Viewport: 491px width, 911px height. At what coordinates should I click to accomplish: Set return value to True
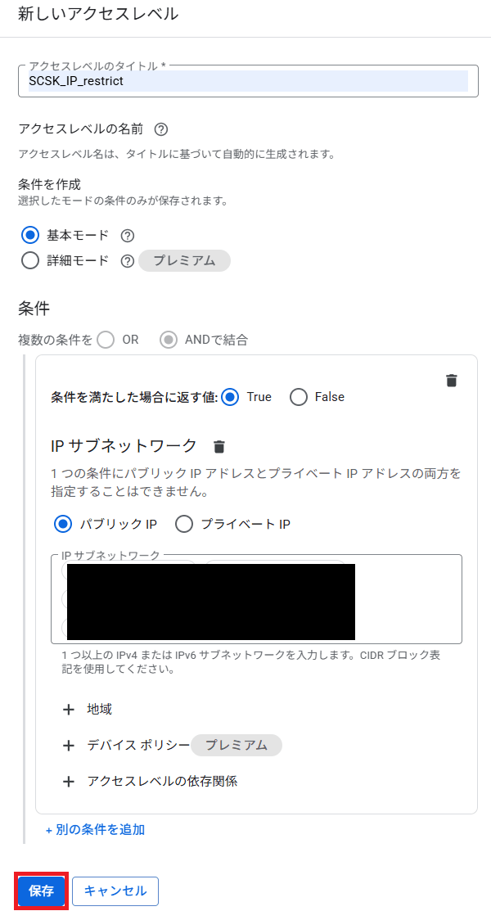[x=230, y=397]
